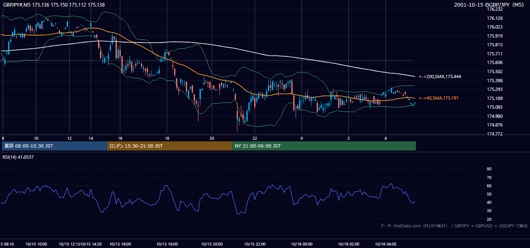The height and width of the screenshot is (248, 530).
Task: Click hour tick '8' under the price chart
Action: pyautogui.click(x=3, y=138)
